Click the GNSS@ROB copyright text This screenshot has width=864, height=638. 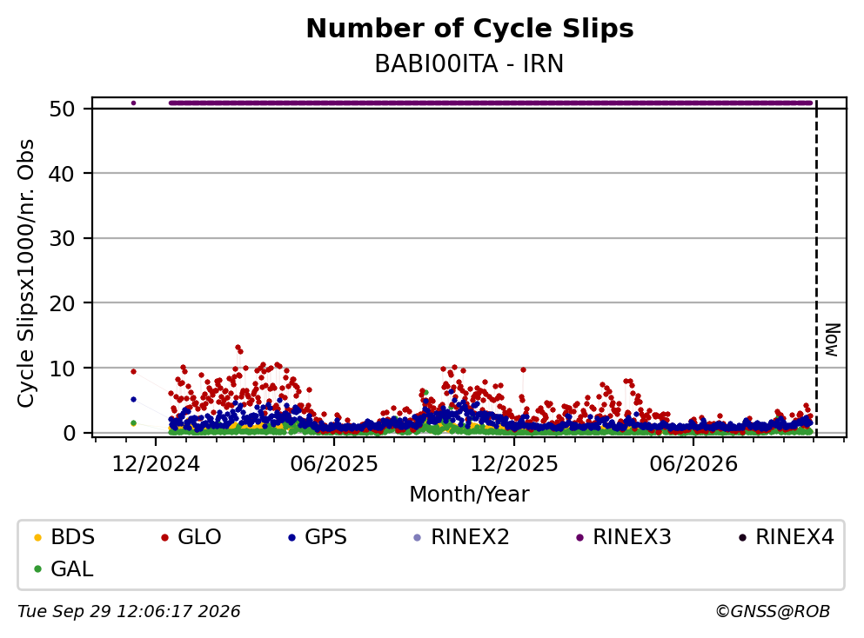pyautogui.click(x=773, y=612)
